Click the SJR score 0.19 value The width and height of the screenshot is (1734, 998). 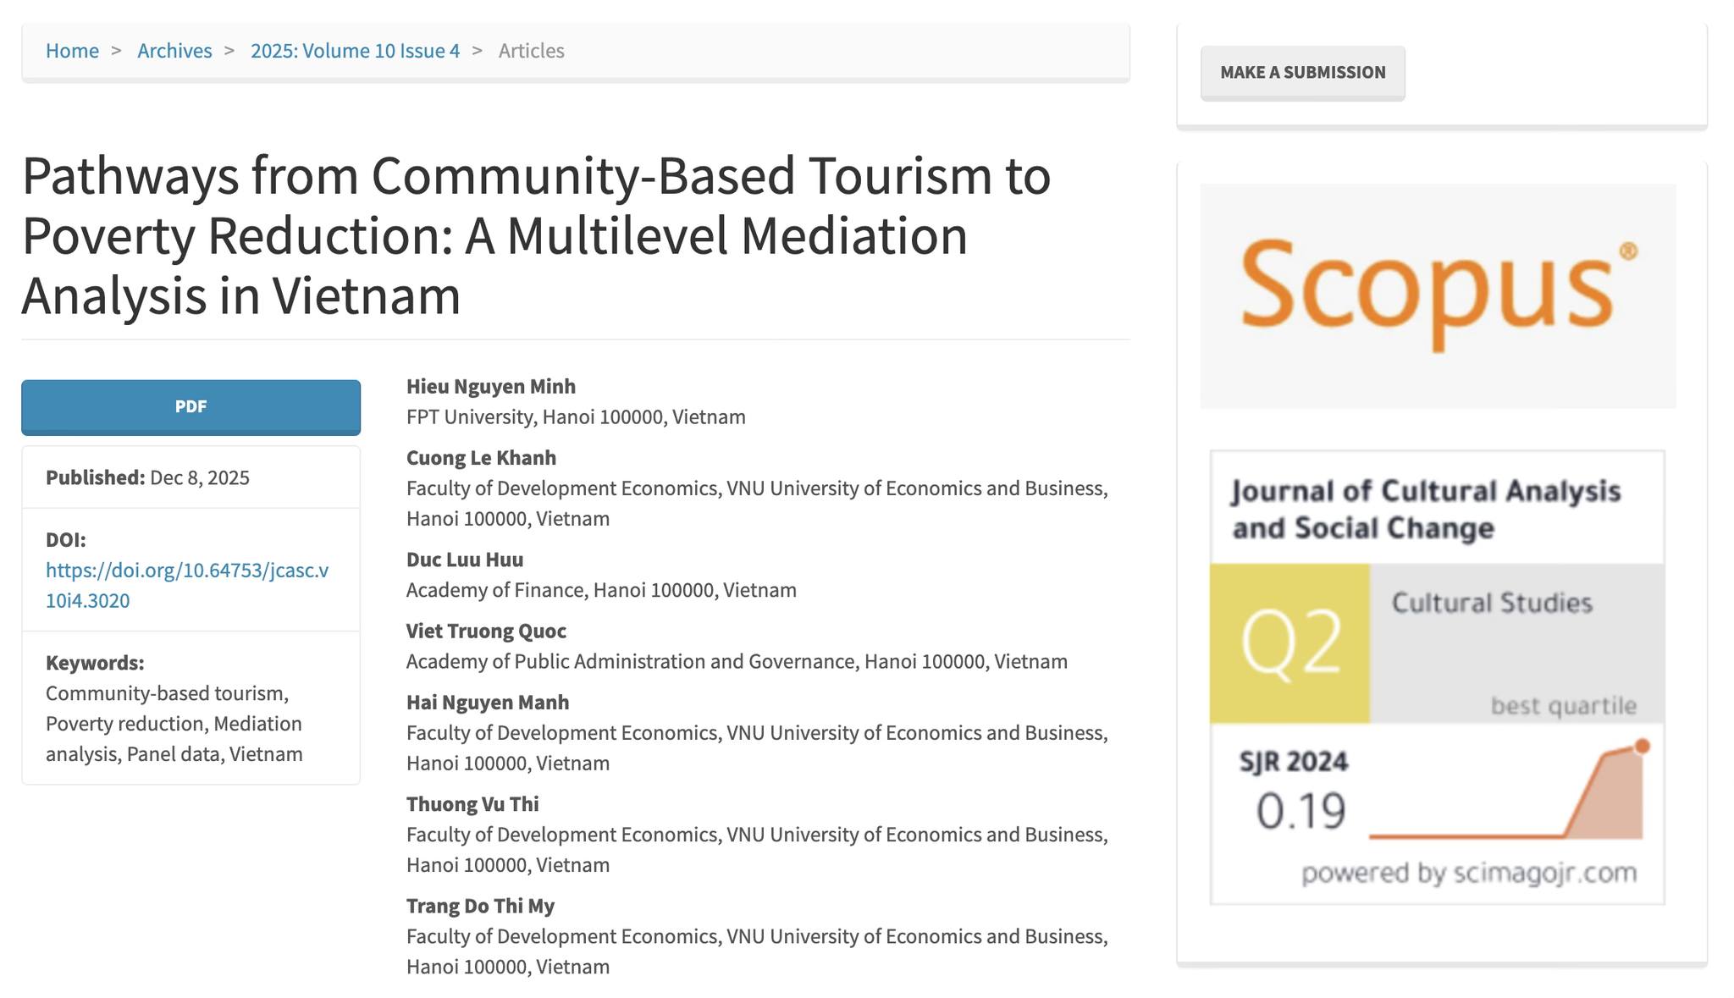click(1300, 811)
